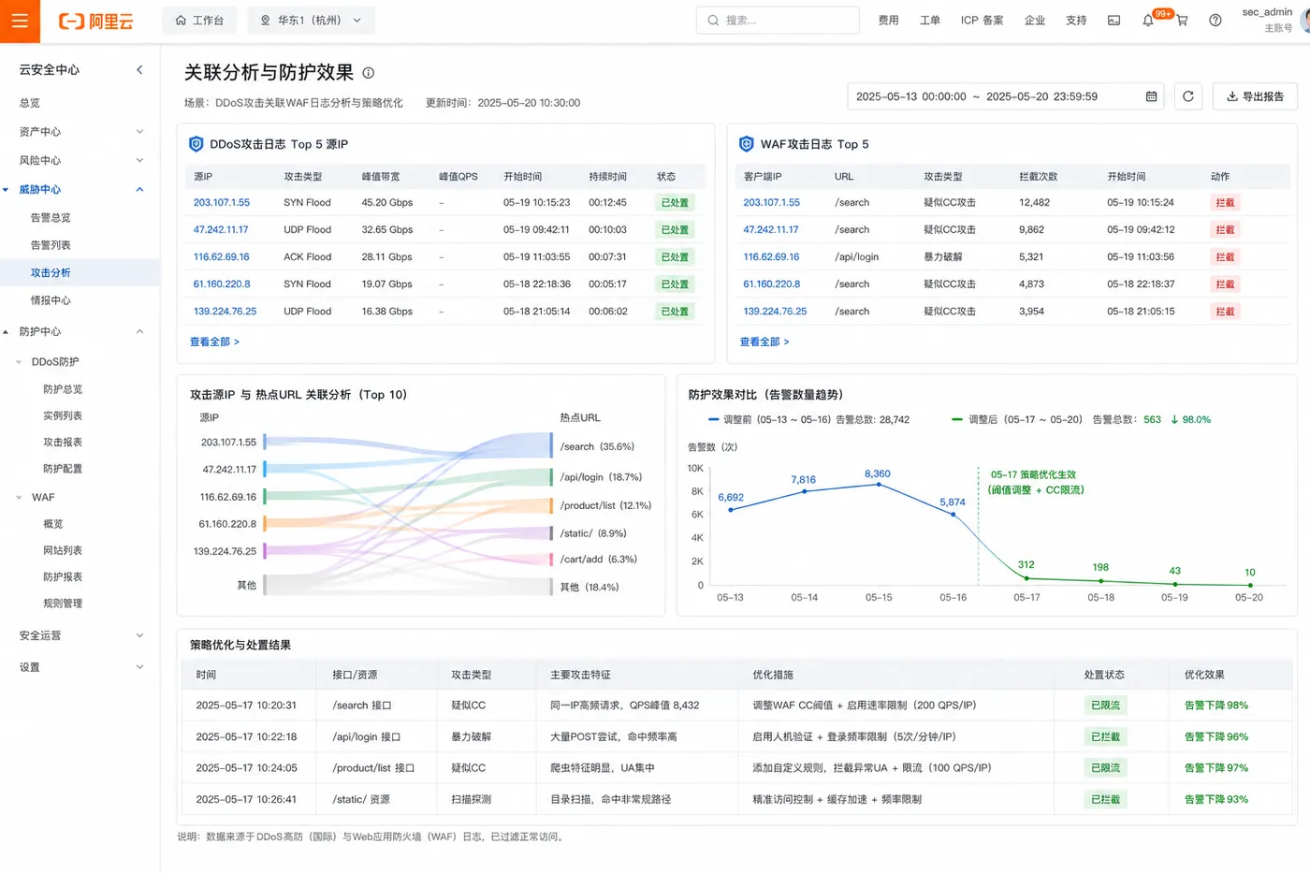1310x873 pixels.
Task: Click the 已处置 tag for 116.62.69.16
Action: [x=675, y=256]
